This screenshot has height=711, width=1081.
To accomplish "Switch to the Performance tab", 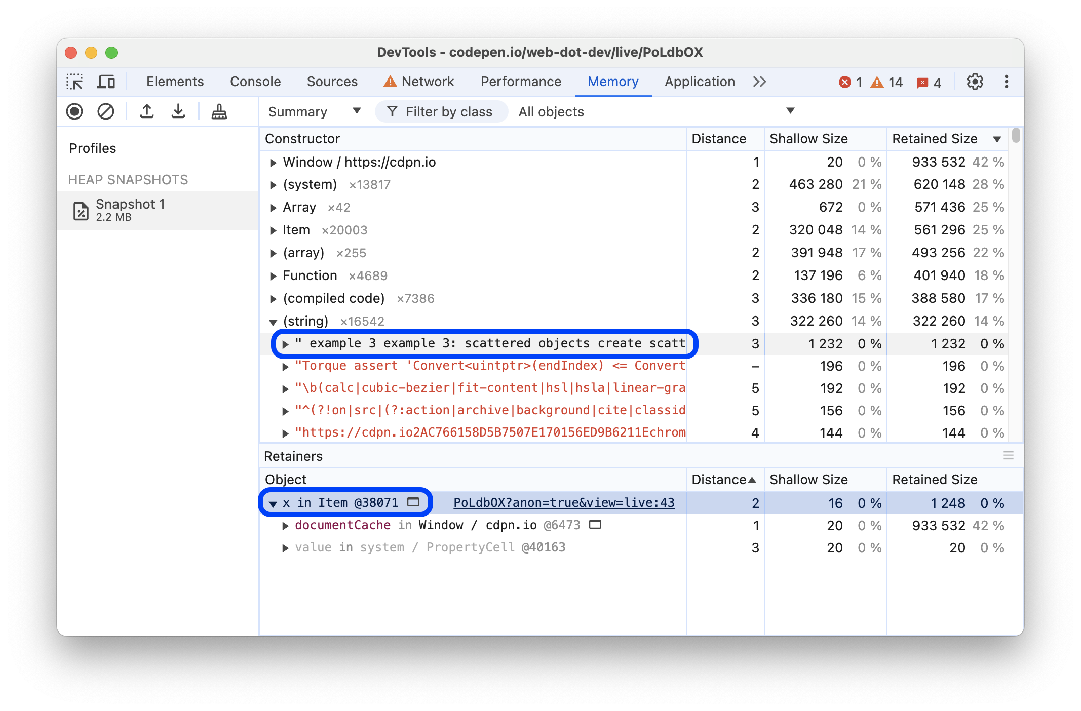I will pos(521,82).
